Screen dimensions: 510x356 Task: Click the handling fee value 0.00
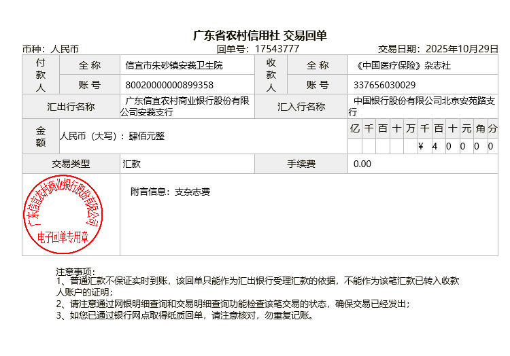[362, 164]
